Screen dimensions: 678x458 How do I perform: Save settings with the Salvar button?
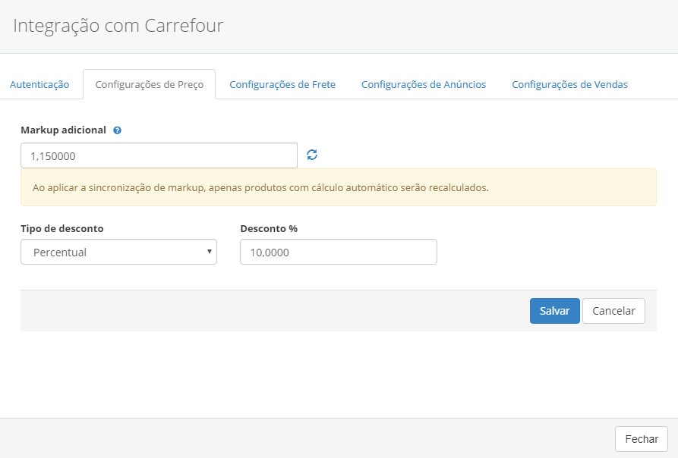(555, 311)
